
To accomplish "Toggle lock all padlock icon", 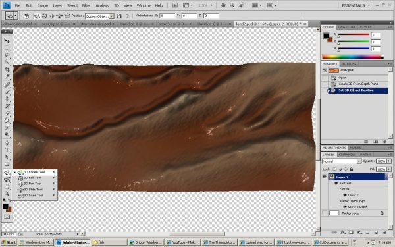I will pyautogui.click(x=352, y=169).
